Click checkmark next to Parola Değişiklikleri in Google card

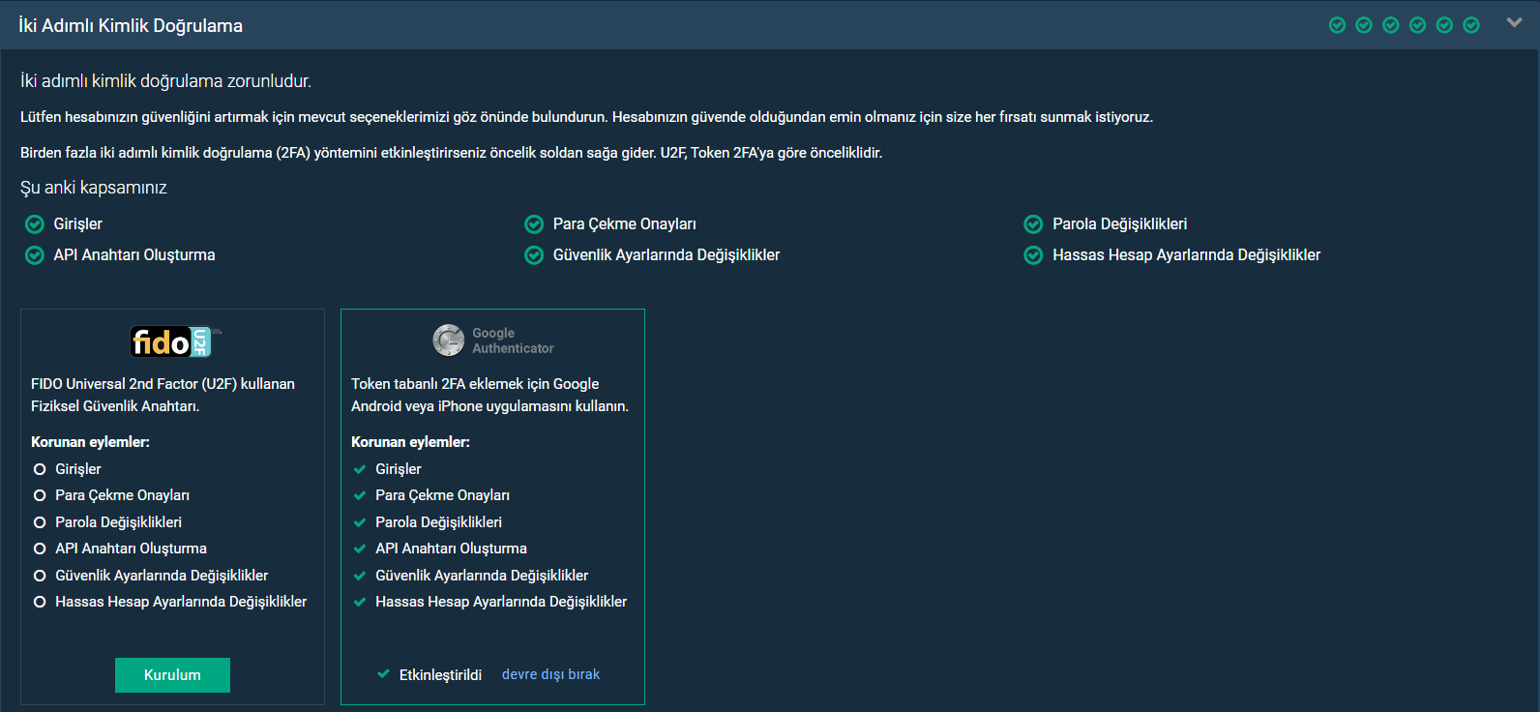coord(360,522)
